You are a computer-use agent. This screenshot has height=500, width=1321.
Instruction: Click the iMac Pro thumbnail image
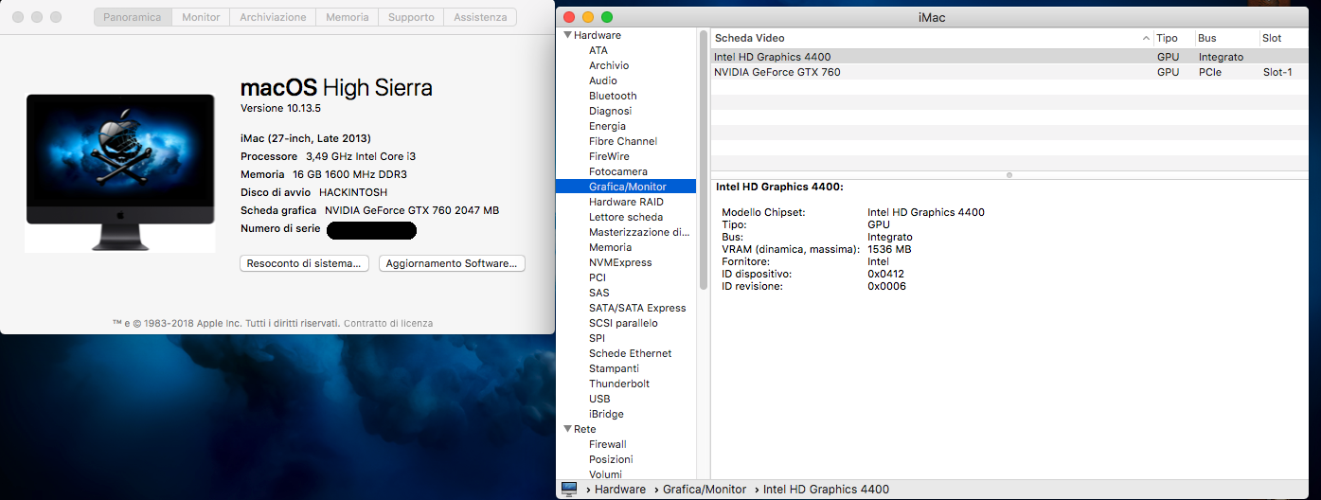click(120, 172)
